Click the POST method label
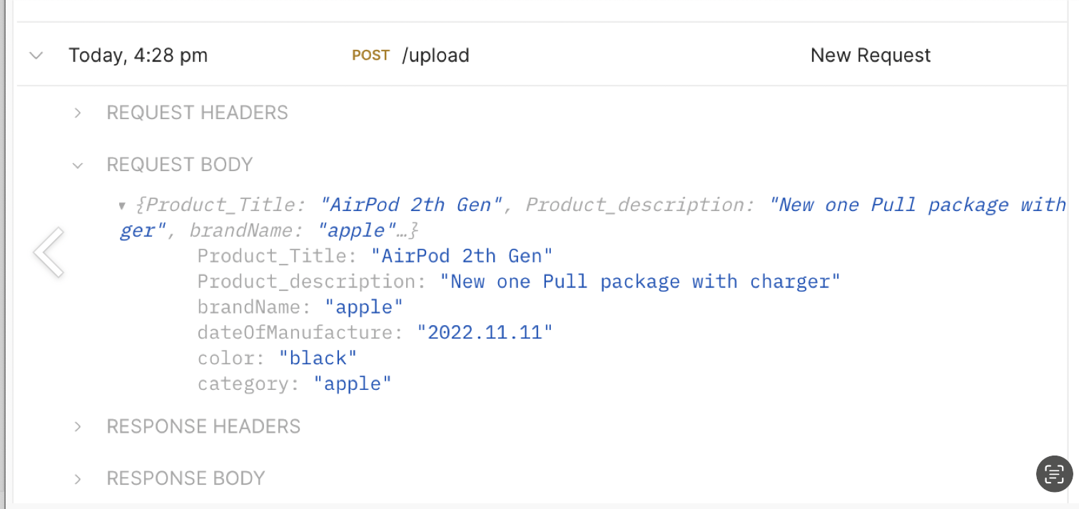The image size is (1079, 509). (x=370, y=56)
